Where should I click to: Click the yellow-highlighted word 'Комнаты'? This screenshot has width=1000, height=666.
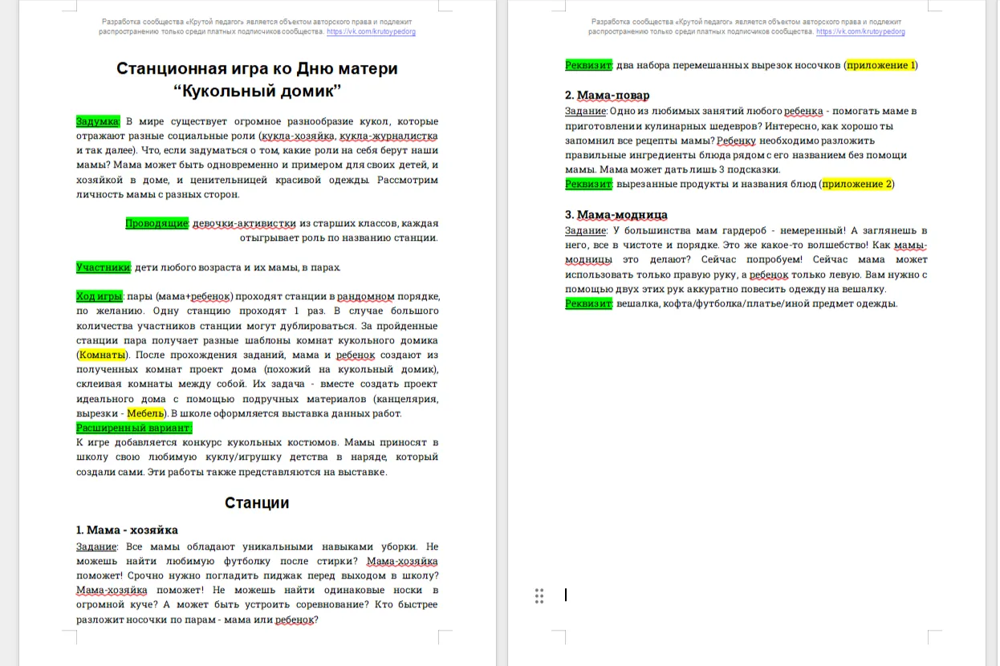[x=102, y=355]
